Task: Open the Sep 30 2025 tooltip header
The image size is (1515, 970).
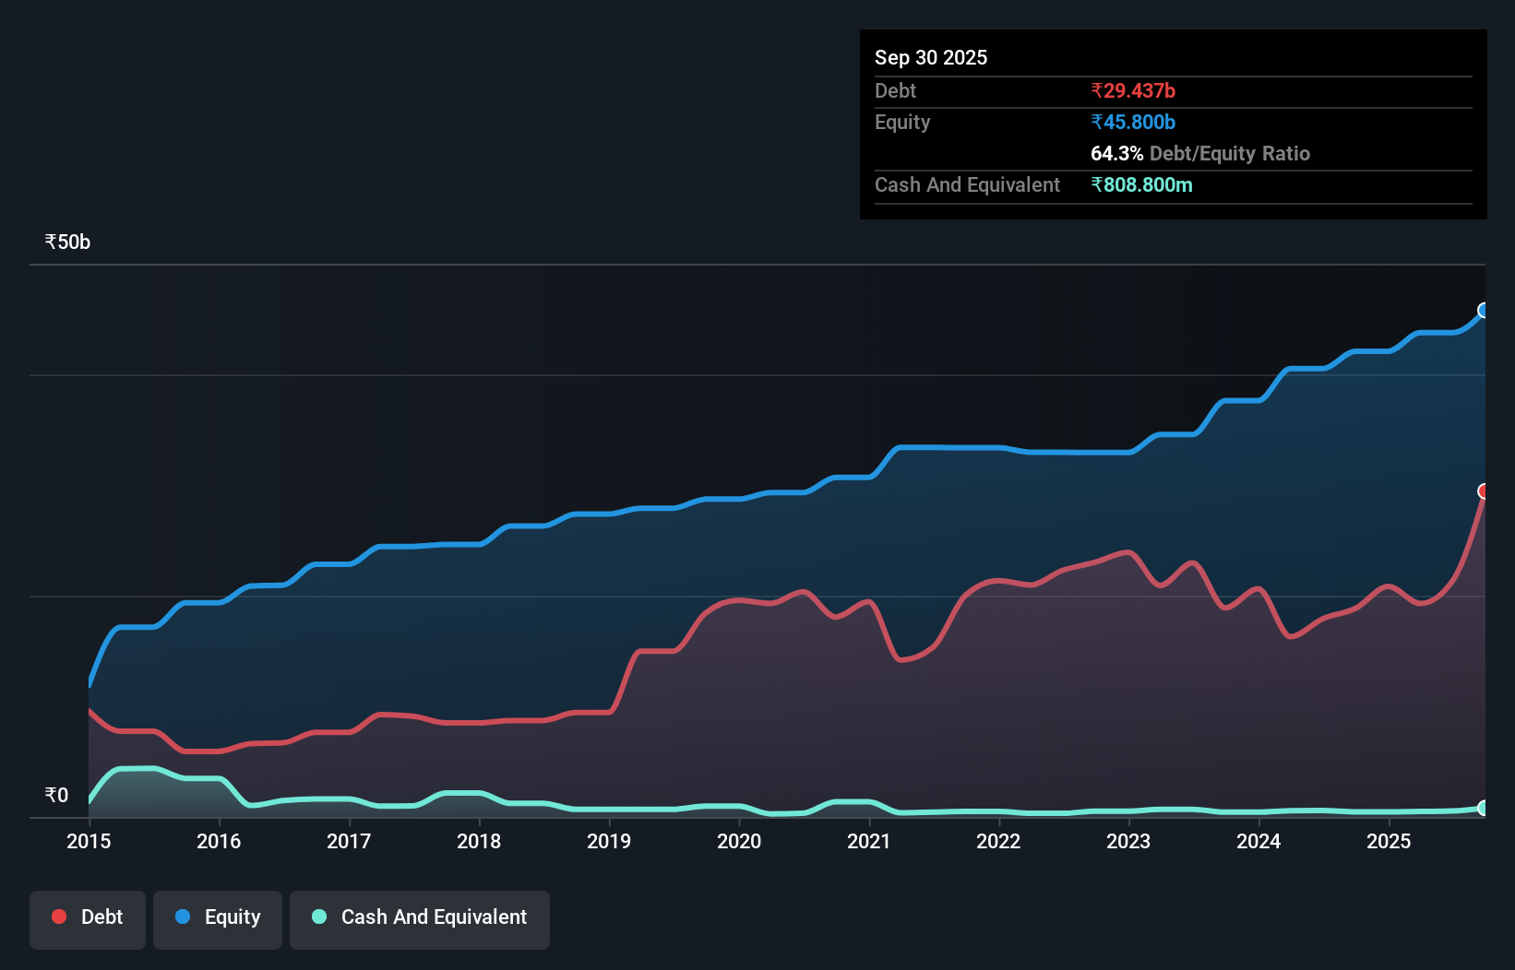Action: point(931,57)
